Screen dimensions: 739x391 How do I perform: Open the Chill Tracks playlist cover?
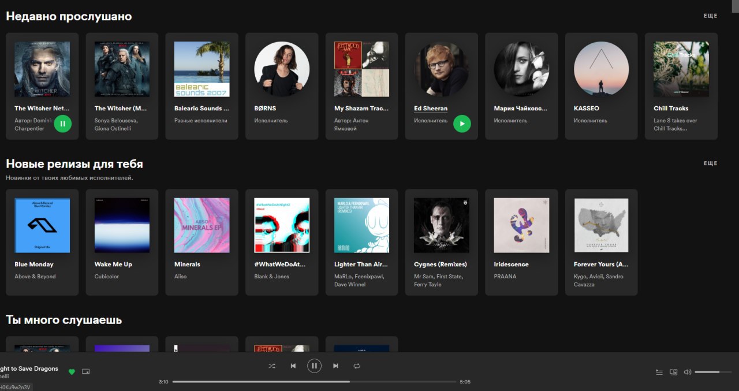(681, 69)
